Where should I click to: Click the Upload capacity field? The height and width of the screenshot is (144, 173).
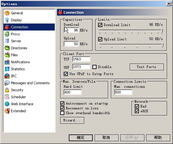tap(71, 44)
